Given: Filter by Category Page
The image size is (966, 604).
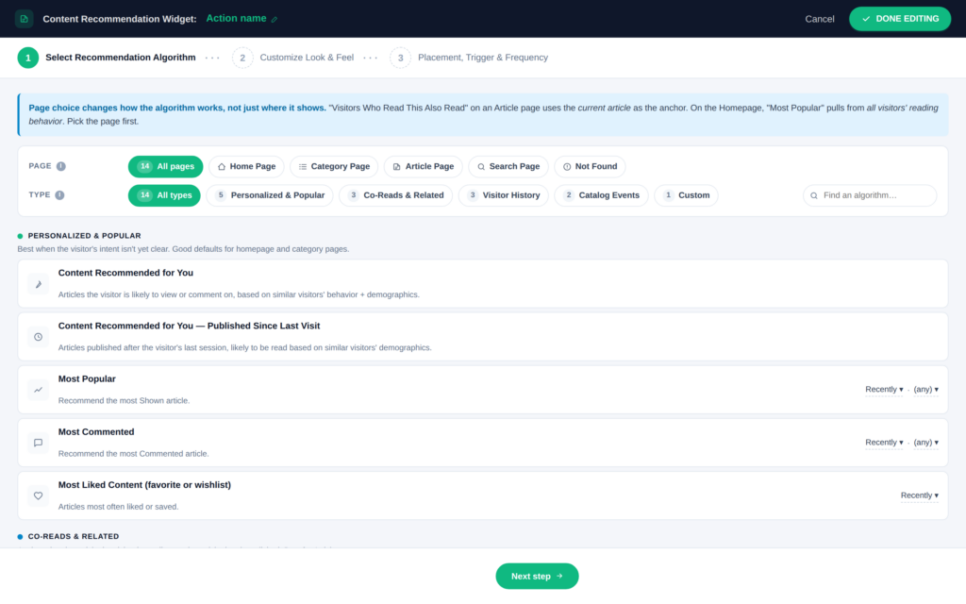Looking at the screenshot, I should coord(334,167).
